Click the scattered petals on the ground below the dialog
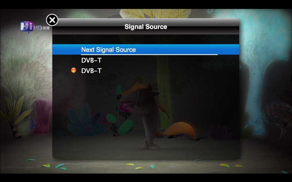Image resolution: width=292 pixels, height=182 pixels. coord(139,166)
